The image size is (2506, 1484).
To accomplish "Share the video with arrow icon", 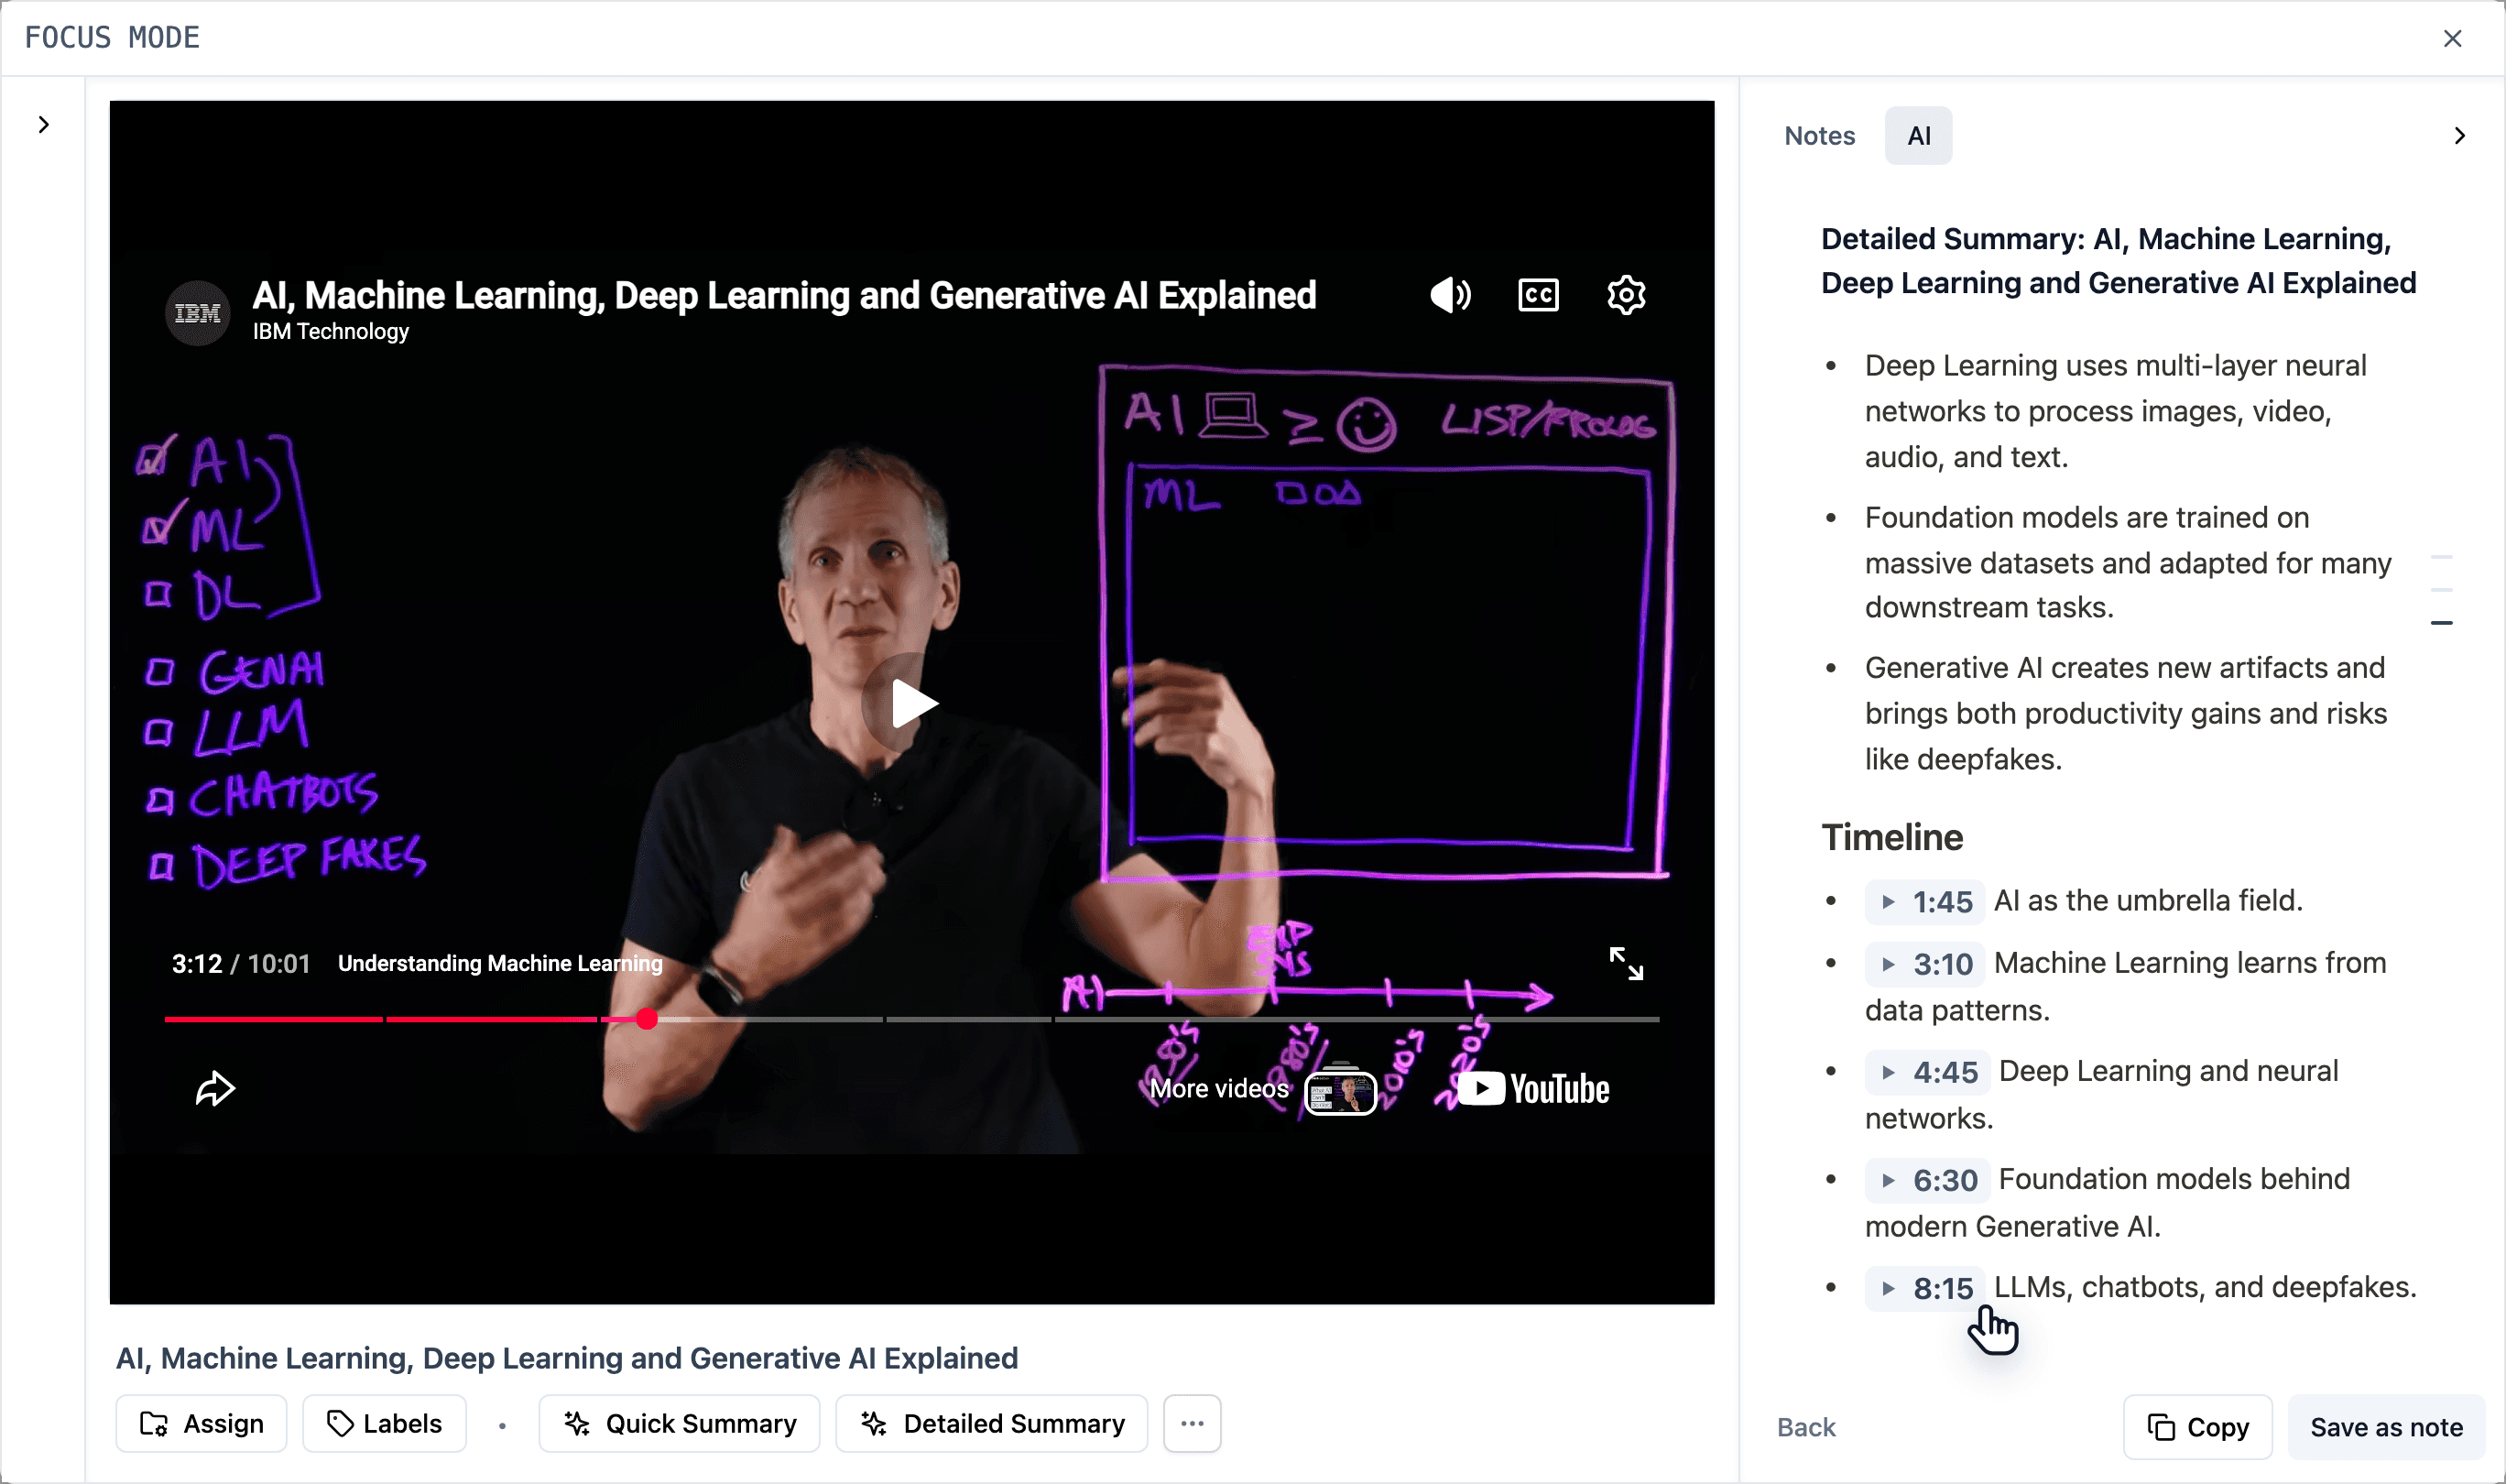I will pyautogui.click(x=215, y=1089).
